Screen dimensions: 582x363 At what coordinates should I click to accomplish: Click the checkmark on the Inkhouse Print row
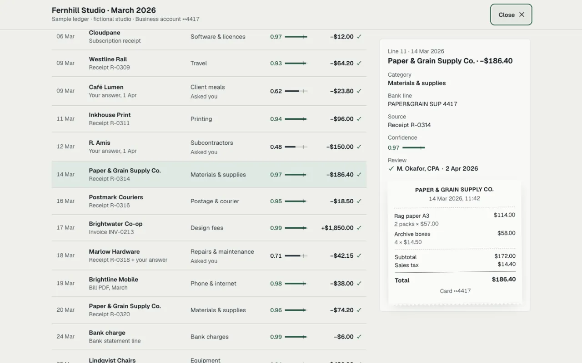[x=359, y=119]
